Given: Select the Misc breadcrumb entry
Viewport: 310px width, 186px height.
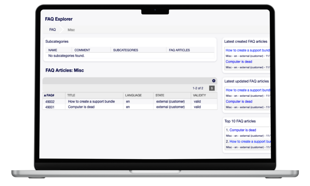Looking at the screenshot, I should (x=71, y=30).
